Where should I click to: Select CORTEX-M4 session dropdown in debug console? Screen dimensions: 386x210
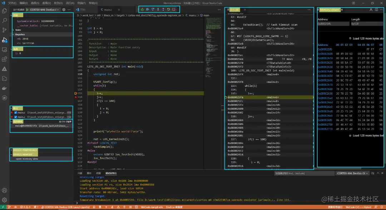tap(352, 173)
